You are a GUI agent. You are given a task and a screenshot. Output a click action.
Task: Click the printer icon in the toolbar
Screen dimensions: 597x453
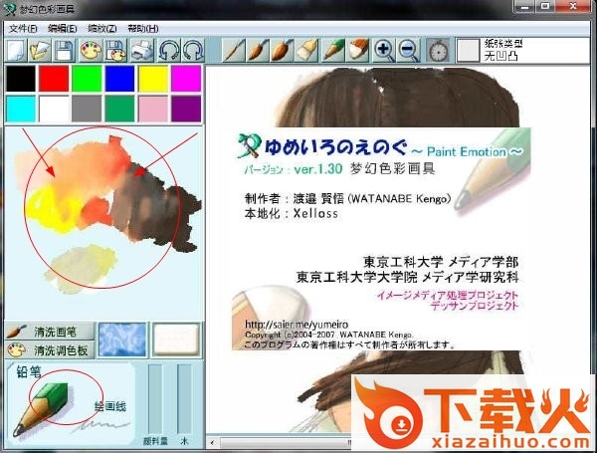[x=141, y=50]
